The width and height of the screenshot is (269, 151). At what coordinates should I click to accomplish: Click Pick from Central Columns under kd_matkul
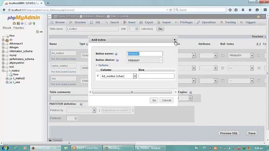63,59
